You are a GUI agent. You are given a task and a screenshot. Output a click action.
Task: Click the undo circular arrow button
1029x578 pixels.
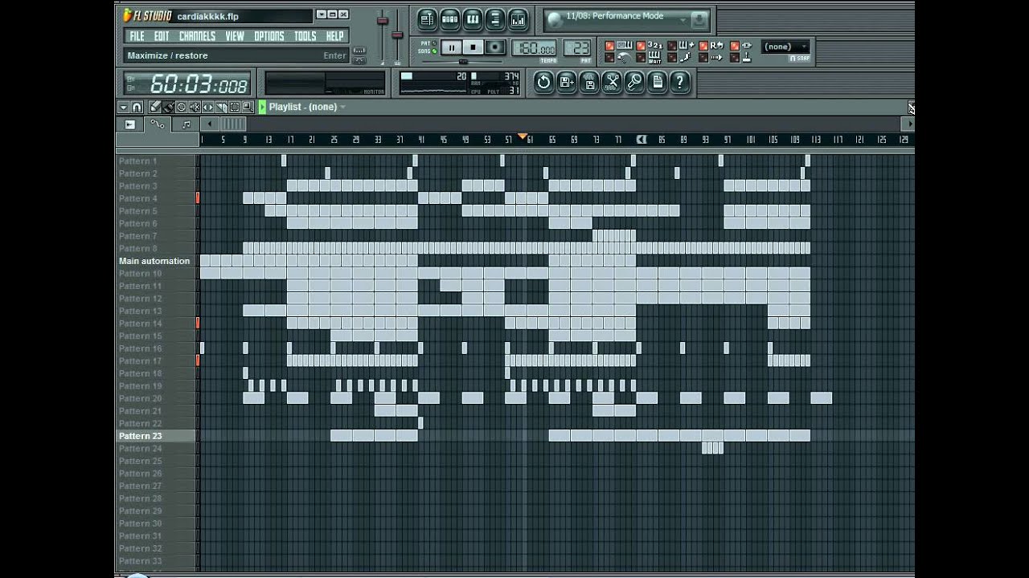[x=544, y=82]
